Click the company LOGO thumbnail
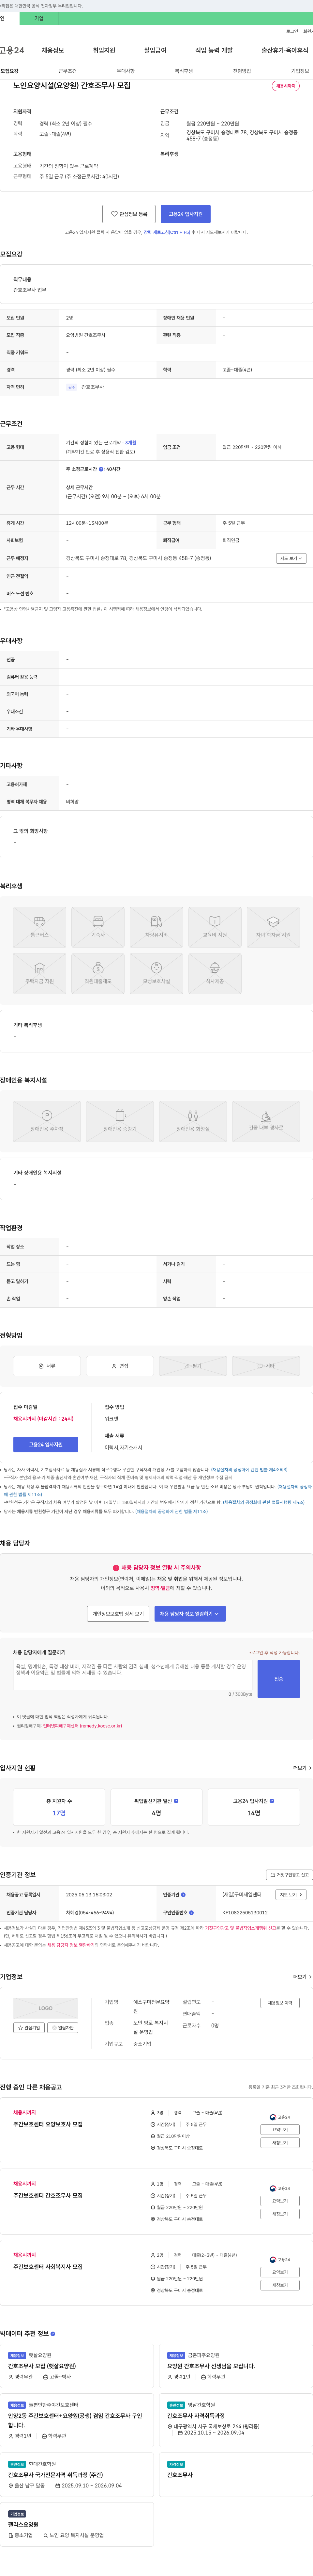 tap(46, 2008)
